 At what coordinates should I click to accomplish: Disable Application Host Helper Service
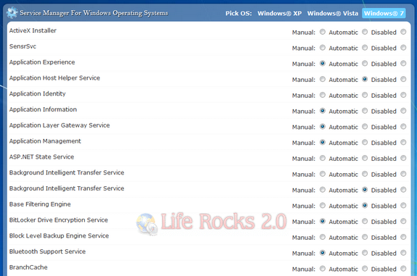coord(403,79)
